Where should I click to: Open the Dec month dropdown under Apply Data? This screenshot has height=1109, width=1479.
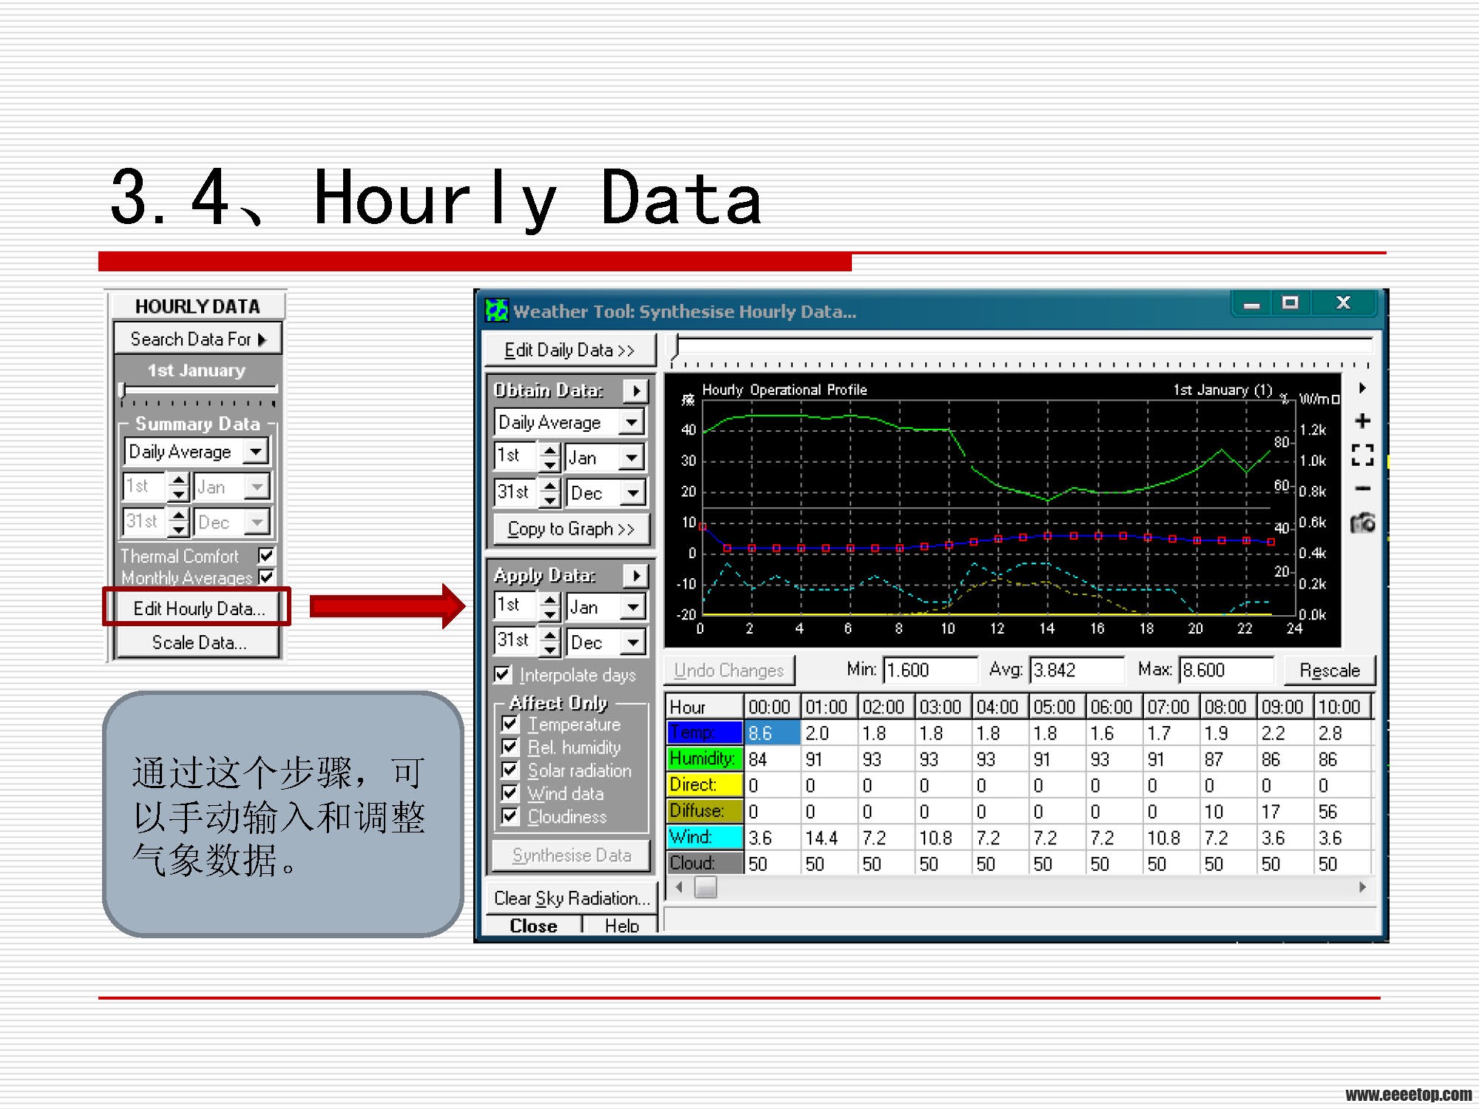[x=633, y=642]
